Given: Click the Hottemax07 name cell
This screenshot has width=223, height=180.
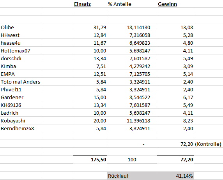Looking at the screenshot, I should [x=21, y=51].
